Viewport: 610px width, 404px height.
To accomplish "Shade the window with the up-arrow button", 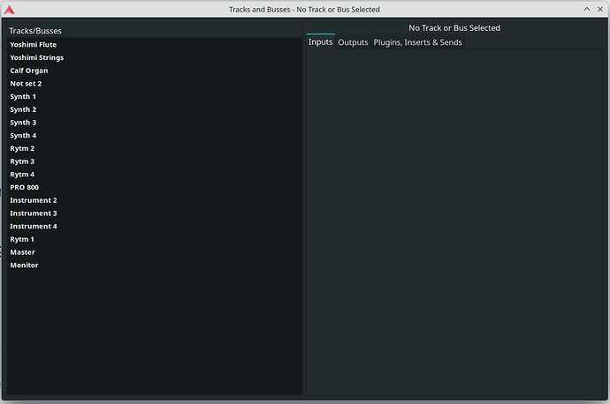I will click(587, 10).
